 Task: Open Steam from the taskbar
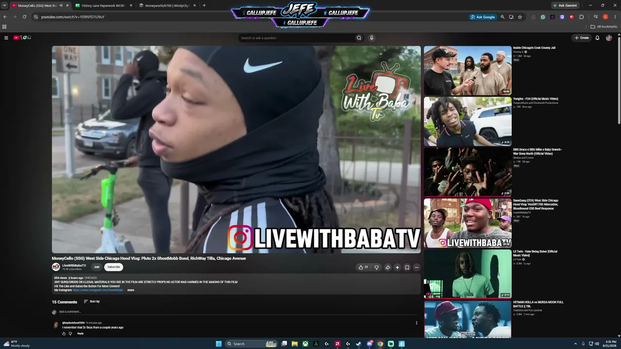(359, 344)
